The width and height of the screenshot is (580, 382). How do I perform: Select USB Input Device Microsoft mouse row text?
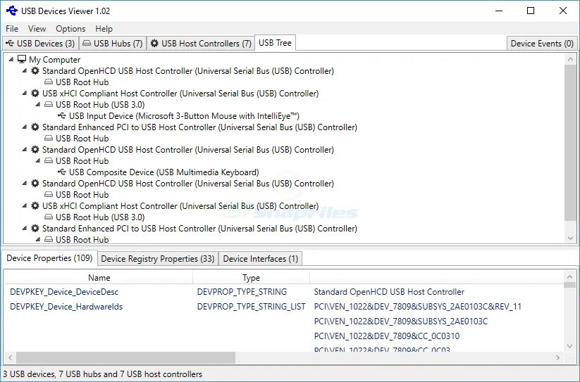(184, 116)
